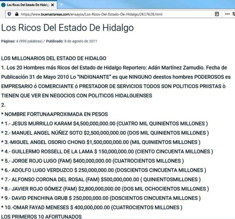
Task: Open the site security padlock info
Action: 17,14
